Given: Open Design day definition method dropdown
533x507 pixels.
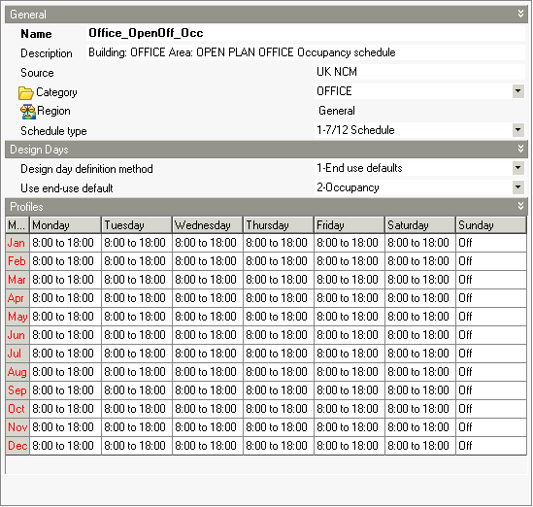Looking at the screenshot, I should 517,168.
